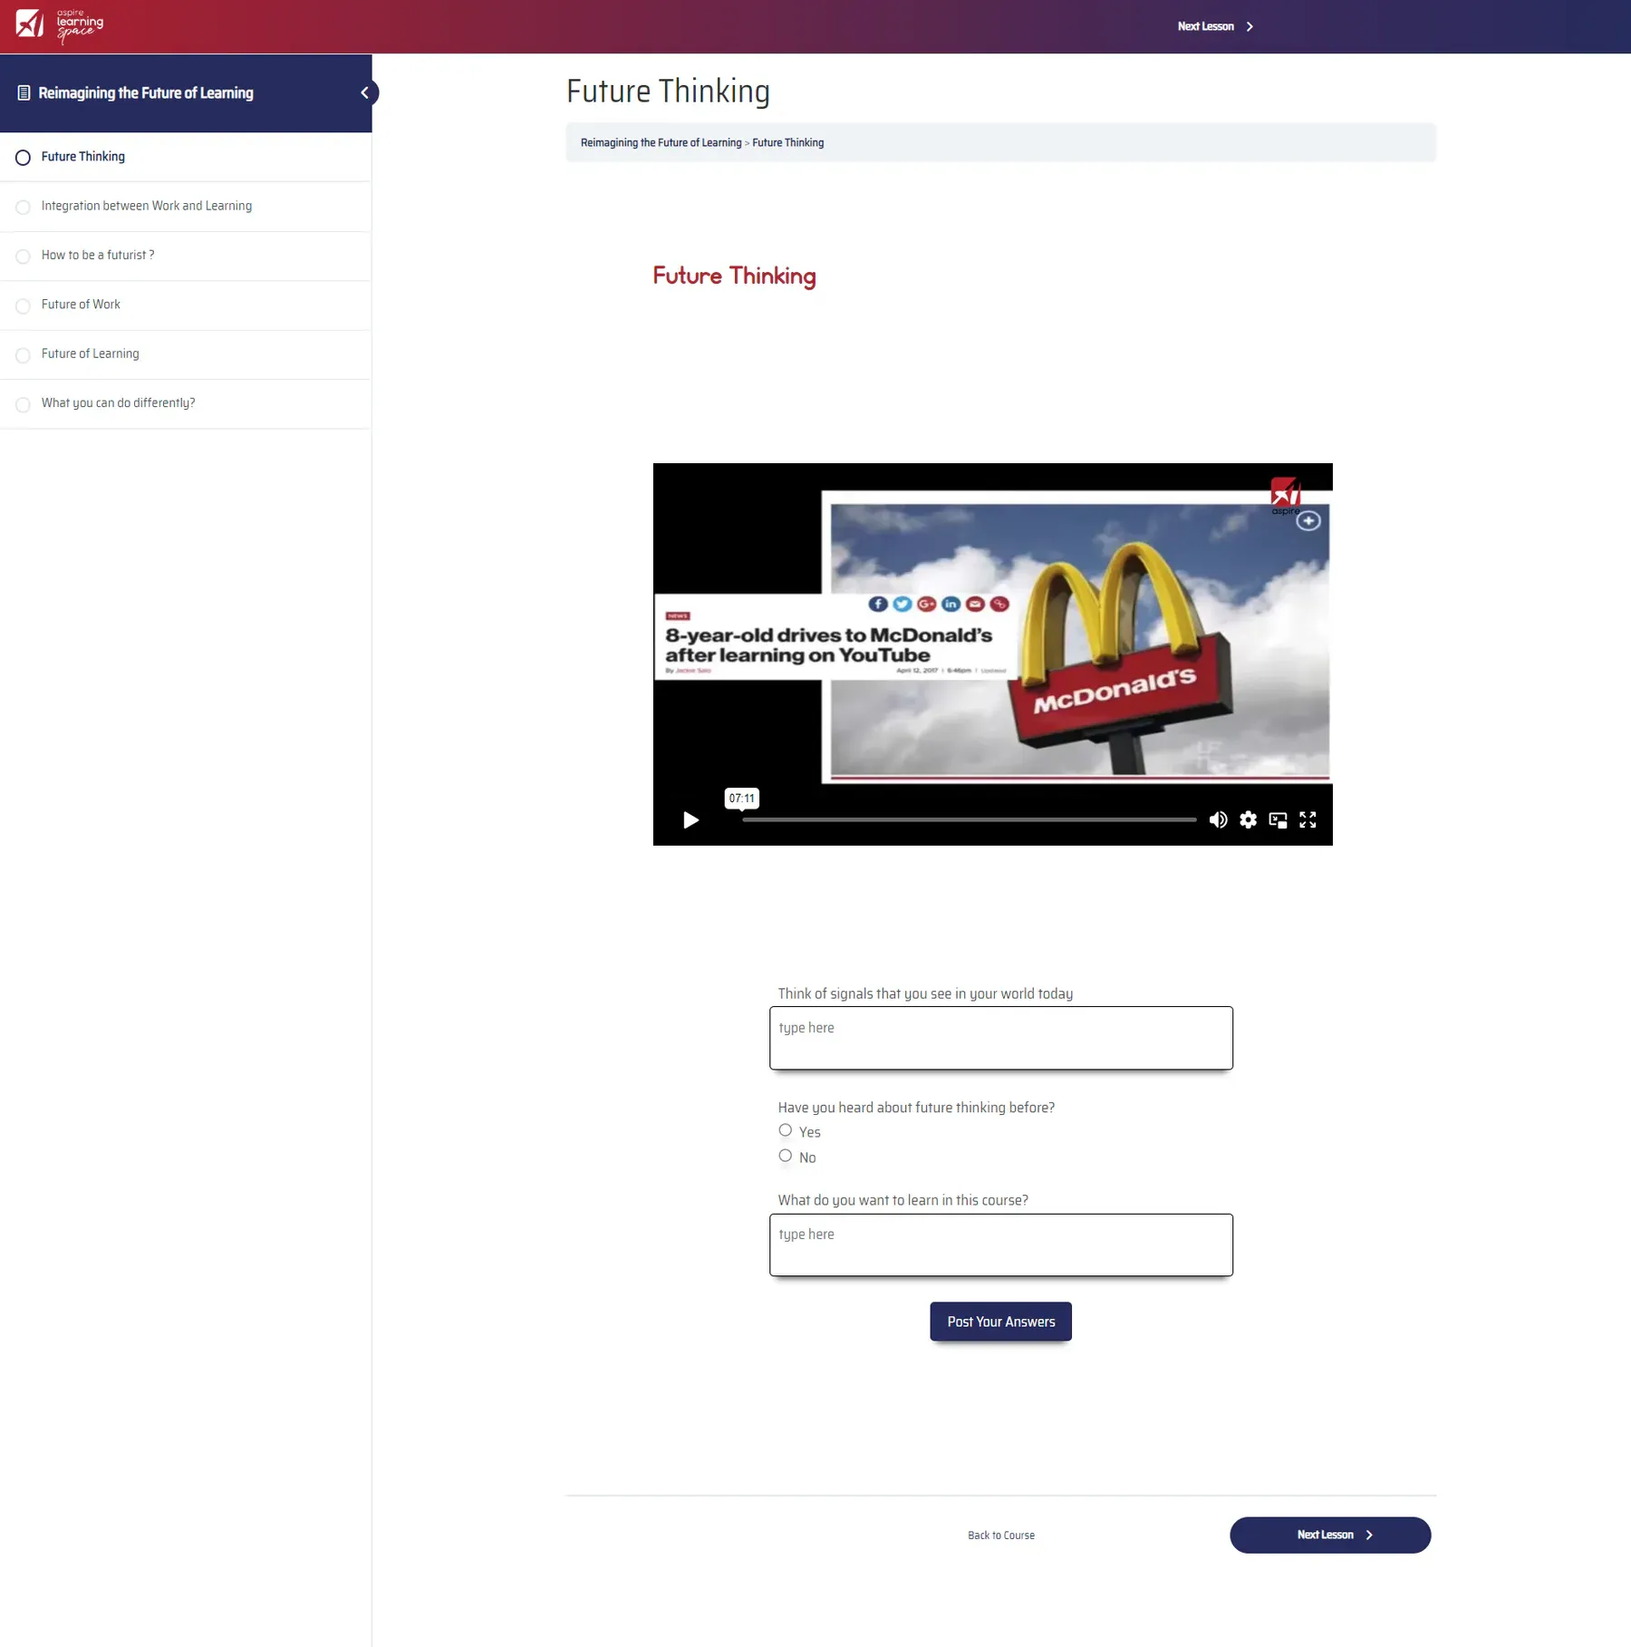The width and height of the screenshot is (1631, 1647).
Task: Click the Integration between Work and Learning progress circle
Action: click(x=24, y=208)
